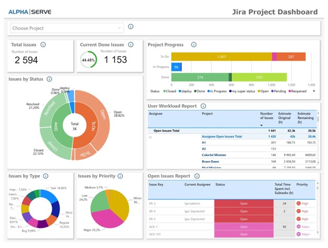Select the Pending legend item

279,91
